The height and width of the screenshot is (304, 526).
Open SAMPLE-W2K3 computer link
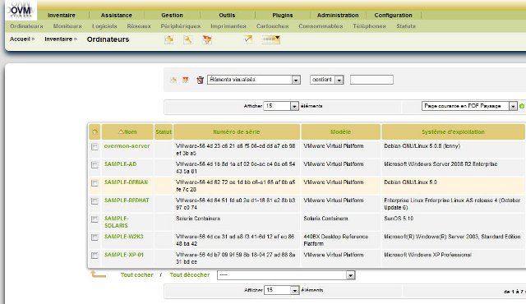point(124,237)
